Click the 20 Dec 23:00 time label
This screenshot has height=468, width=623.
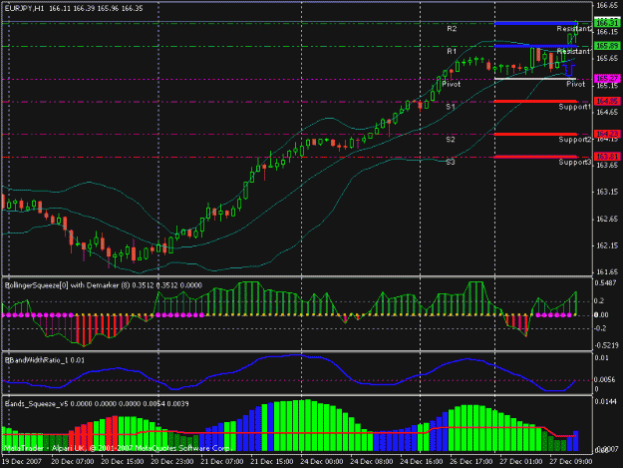pyautogui.click(x=172, y=462)
